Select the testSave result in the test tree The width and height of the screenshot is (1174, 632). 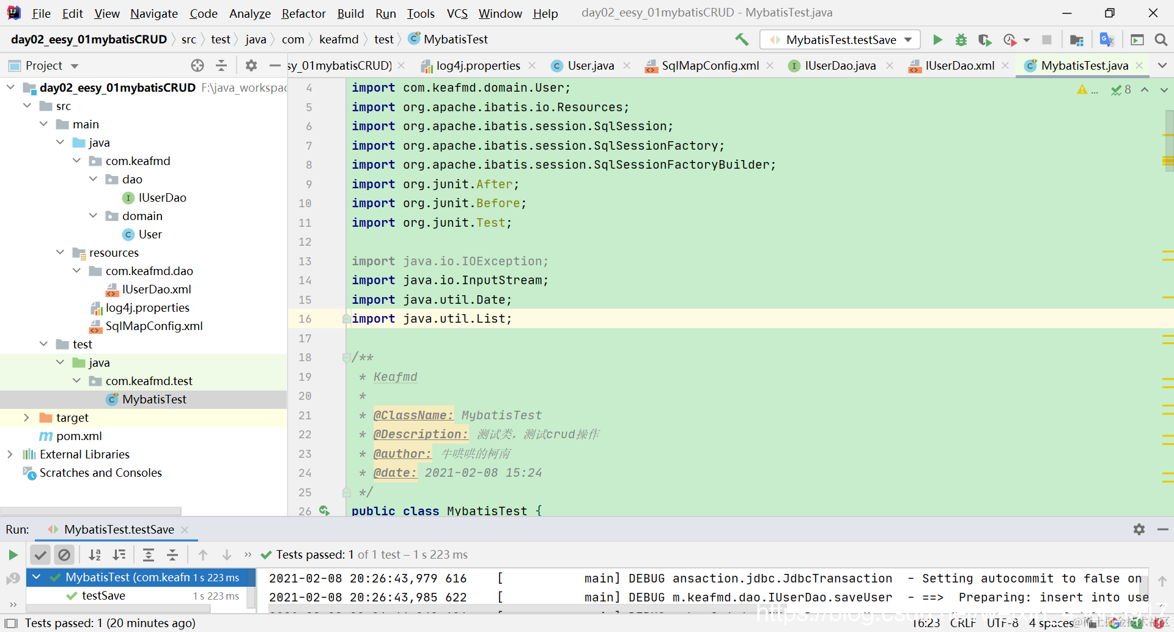click(x=103, y=596)
